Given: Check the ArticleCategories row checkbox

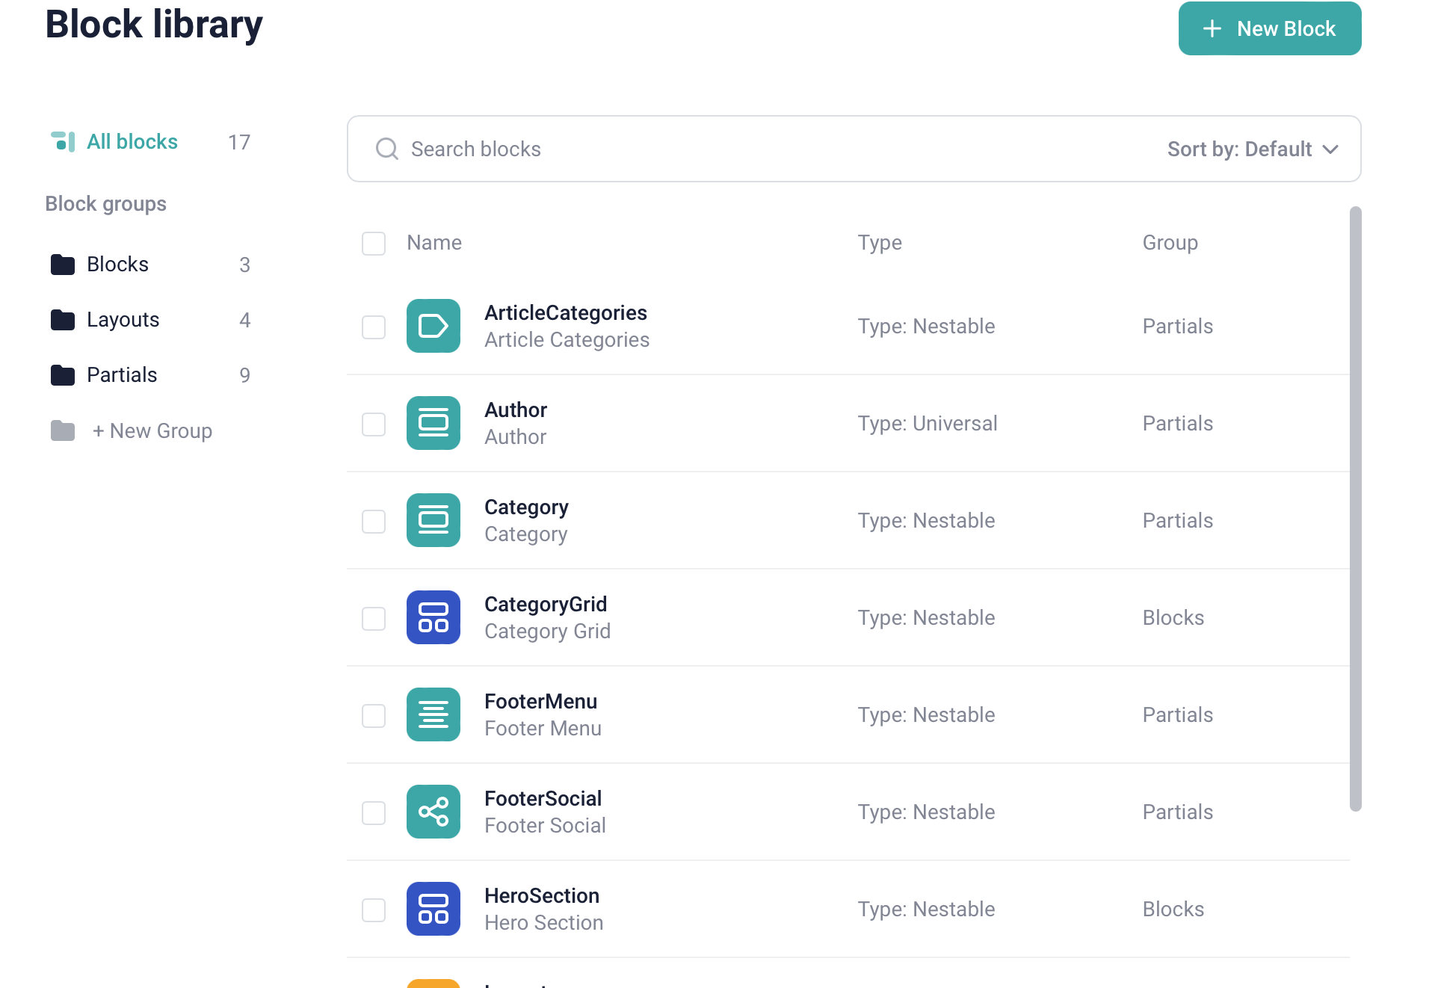Looking at the screenshot, I should (x=374, y=327).
